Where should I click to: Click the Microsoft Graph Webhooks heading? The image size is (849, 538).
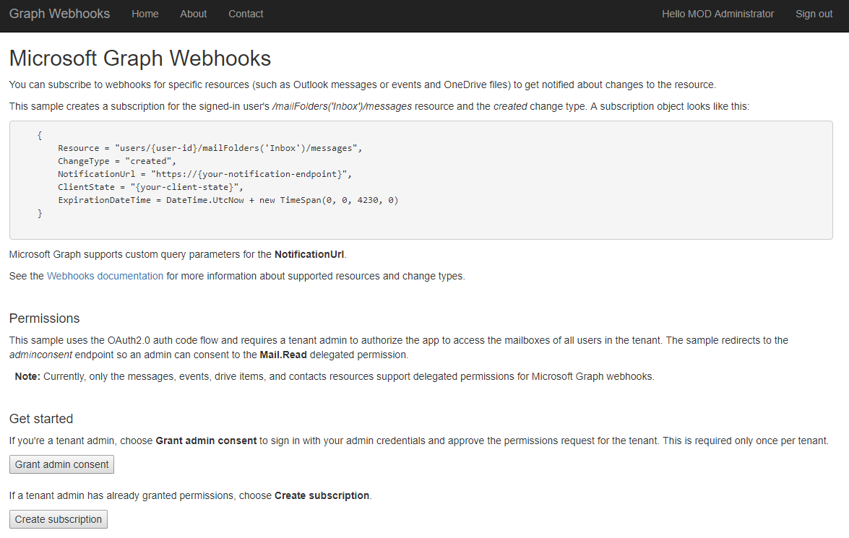tap(140, 58)
